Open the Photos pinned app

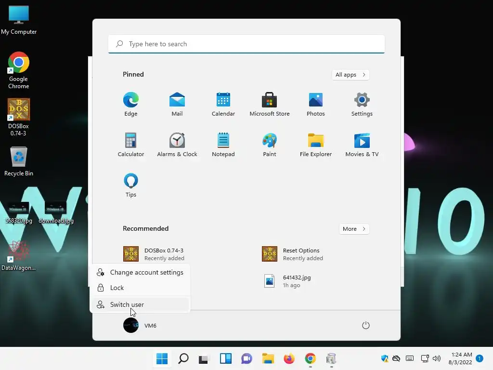tap(316, 104)
